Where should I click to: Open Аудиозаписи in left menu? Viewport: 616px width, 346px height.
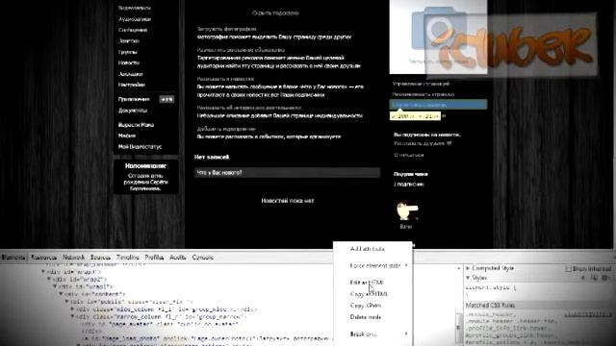(135, 19)
